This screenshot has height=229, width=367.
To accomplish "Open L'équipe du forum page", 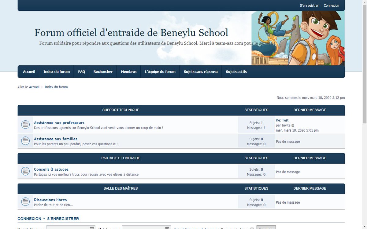I will pyautogui.click(x=160, y=72).
